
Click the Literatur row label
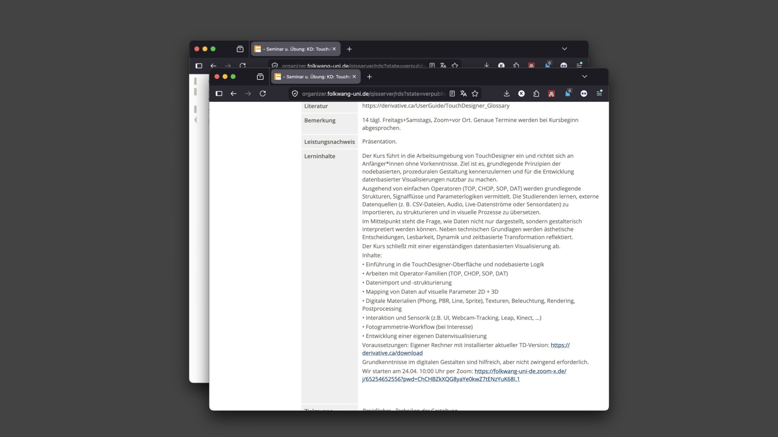[x=316, y=106]
